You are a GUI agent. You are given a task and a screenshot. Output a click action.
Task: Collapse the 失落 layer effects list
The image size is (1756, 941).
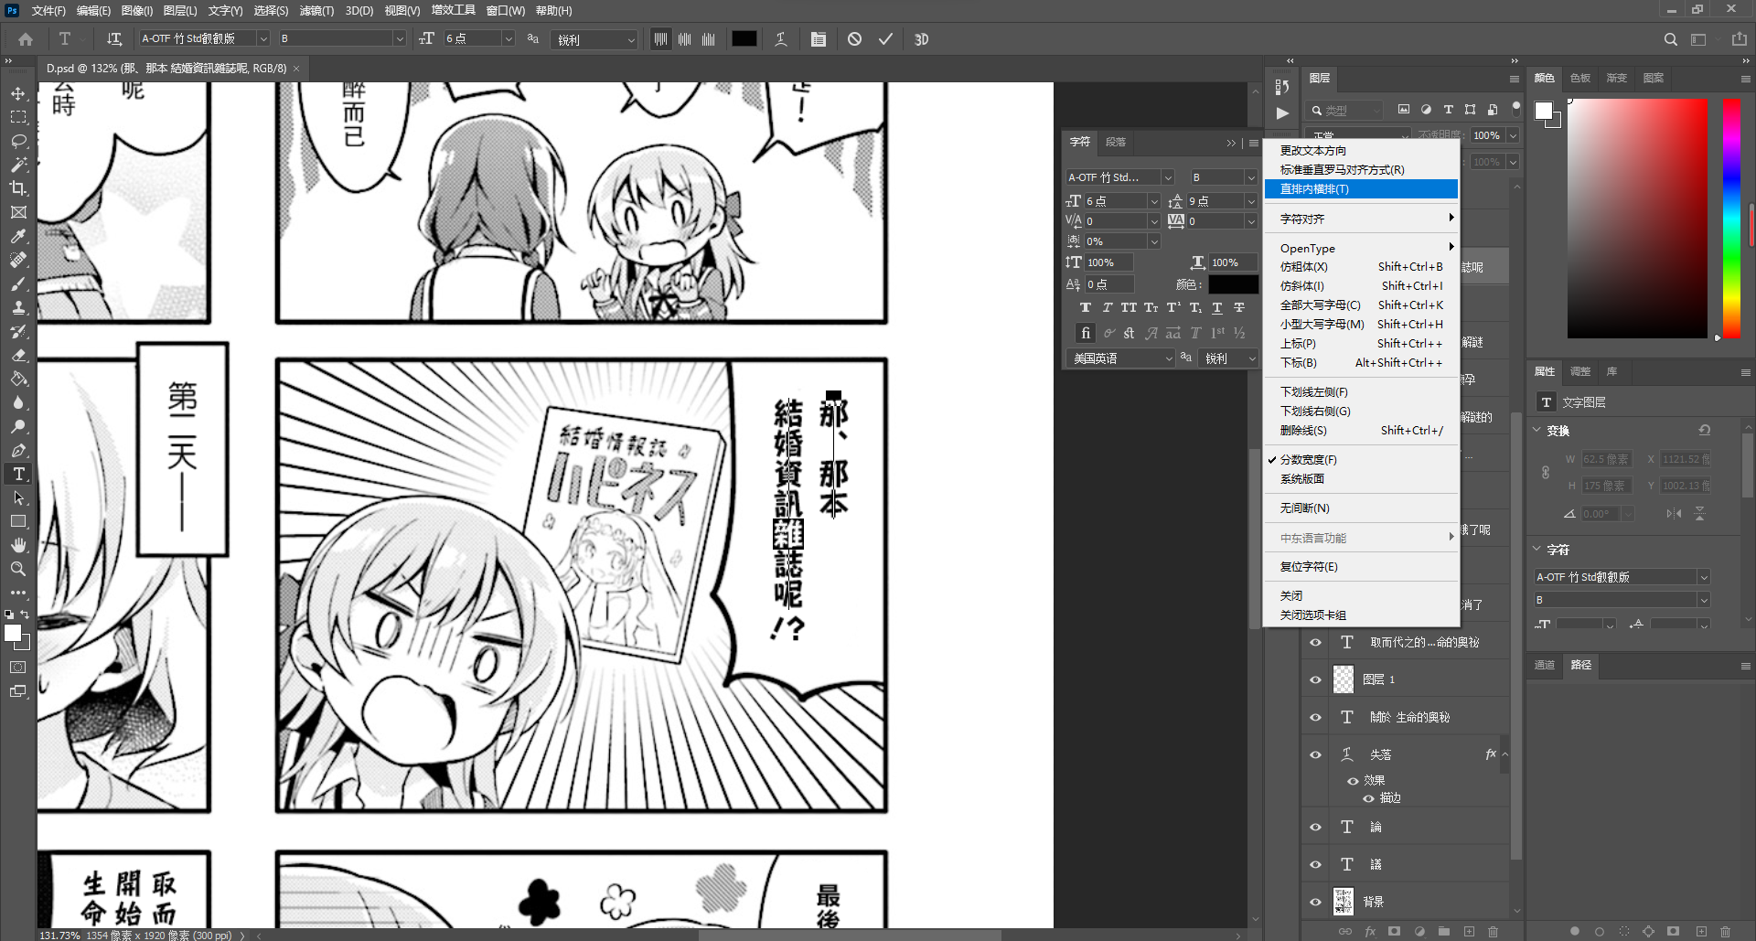click(1505, 755)
